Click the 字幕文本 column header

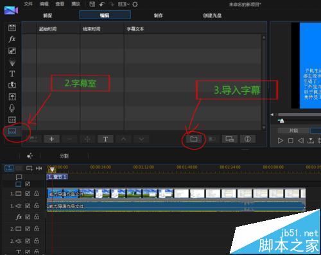(x=135, y=29)
